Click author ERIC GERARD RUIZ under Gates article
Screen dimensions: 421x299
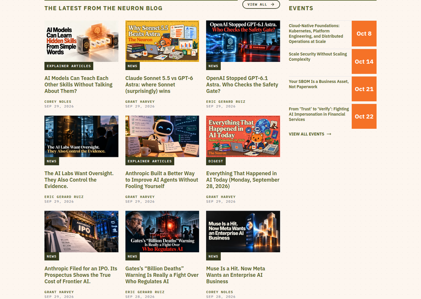[145, 292]
